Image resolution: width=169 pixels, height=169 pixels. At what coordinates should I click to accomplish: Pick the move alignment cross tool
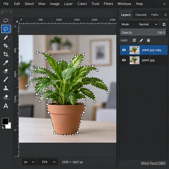[6, 46]
